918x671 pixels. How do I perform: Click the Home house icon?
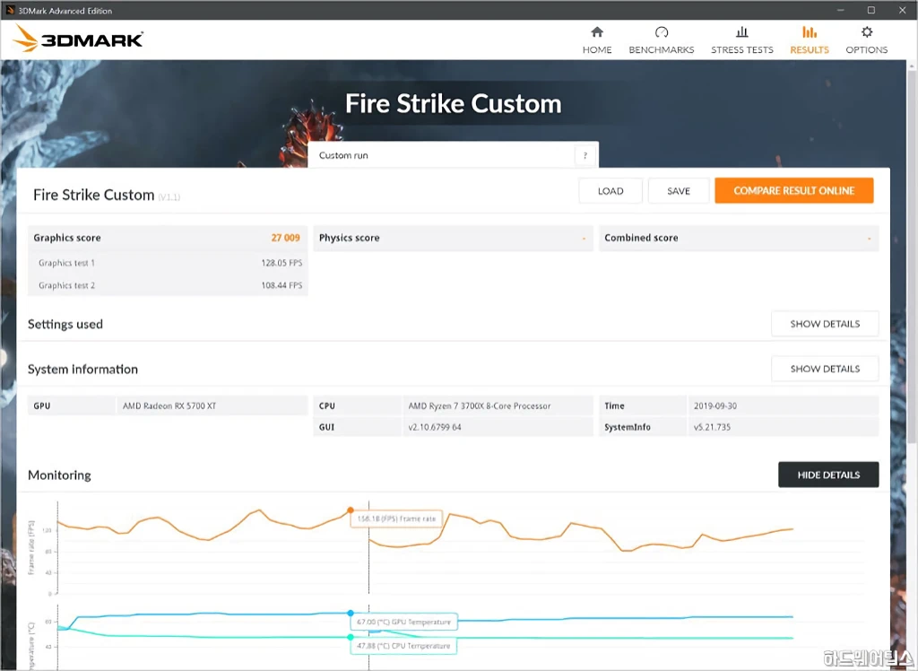tap(596, 31)
